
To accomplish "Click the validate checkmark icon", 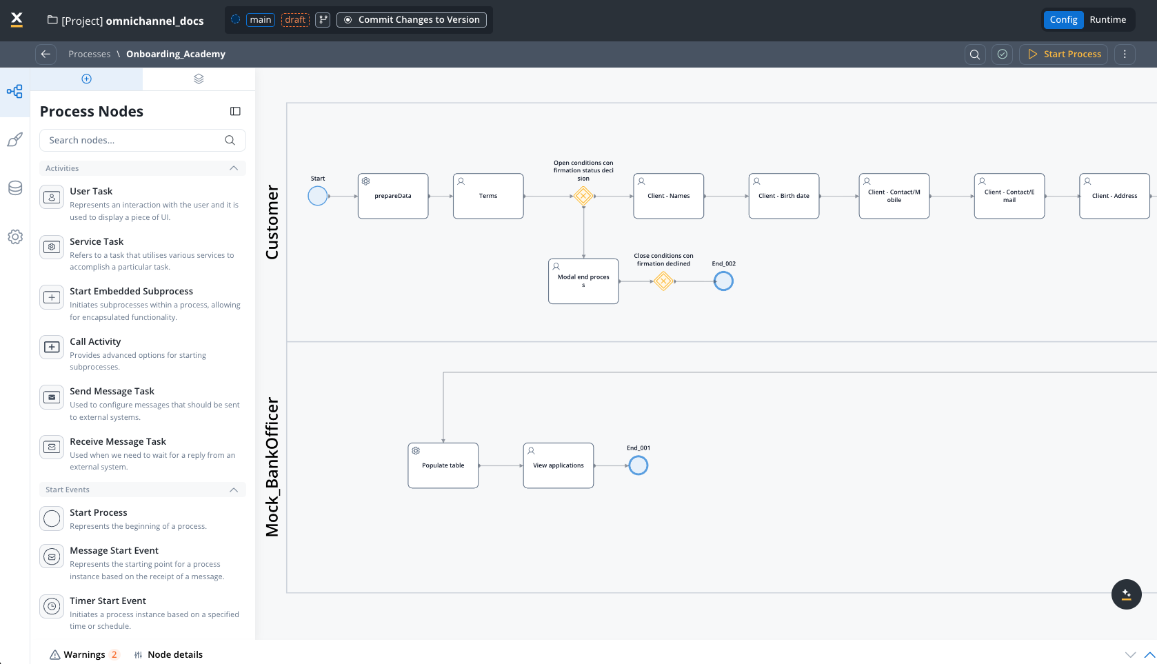I will 1002,54.
